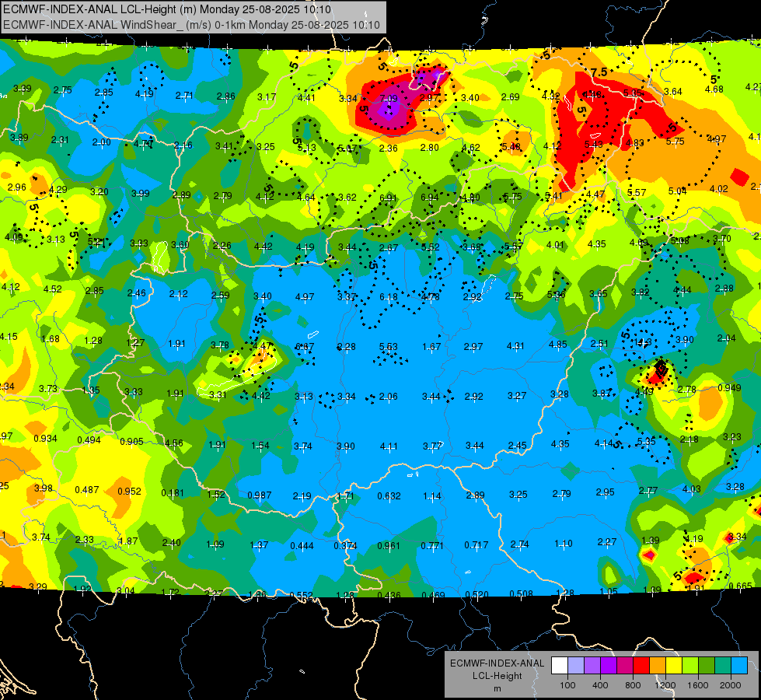Click the grid value 0.934
761x700 pixels.
[x=45, y=439]
